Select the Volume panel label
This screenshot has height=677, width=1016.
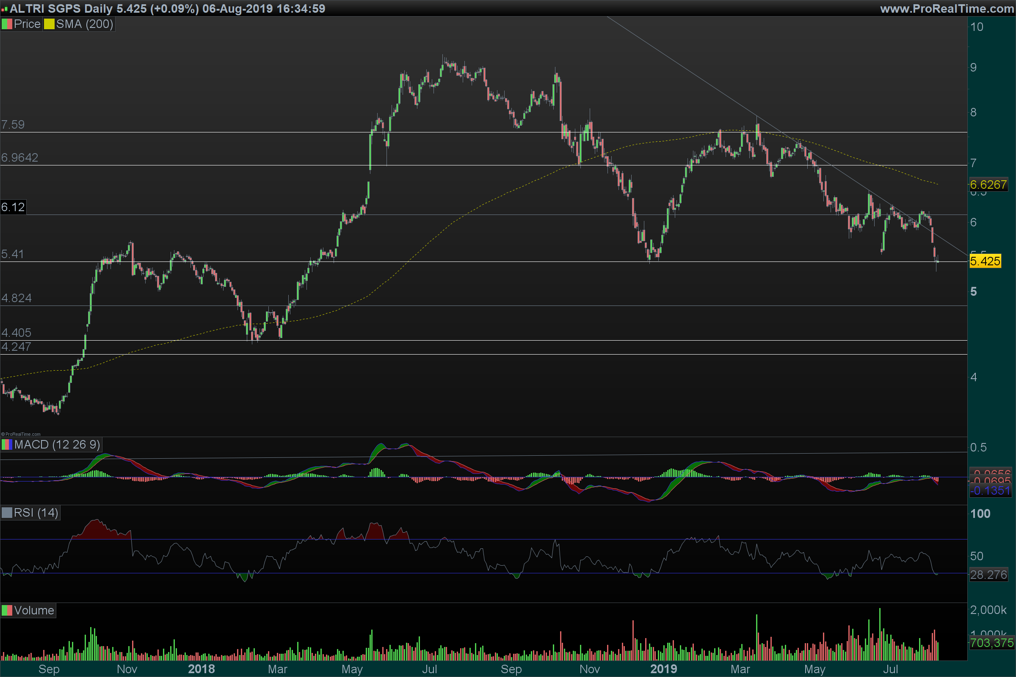click(34, 611)
